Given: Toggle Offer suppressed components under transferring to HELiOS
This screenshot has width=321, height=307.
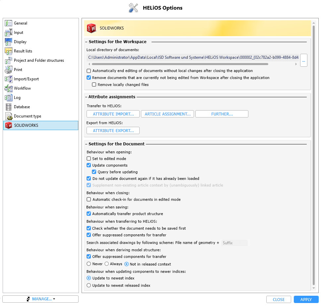Looking at the screenshot, I should pos(89,235).
